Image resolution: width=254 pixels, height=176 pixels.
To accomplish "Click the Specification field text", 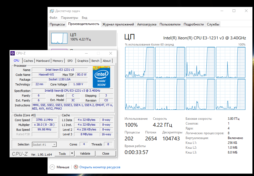I will coord(72,91).
